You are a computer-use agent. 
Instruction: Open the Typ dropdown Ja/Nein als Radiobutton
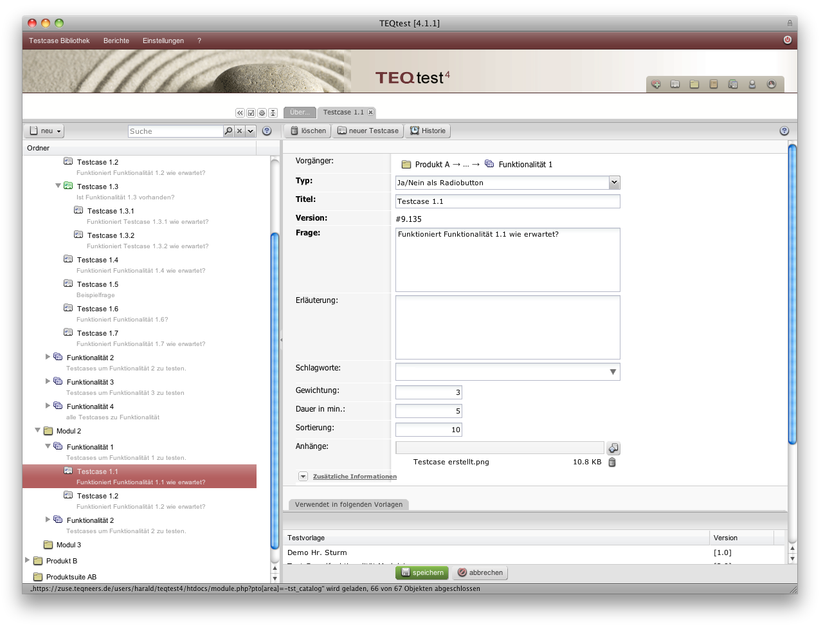[x=508, y=183]
